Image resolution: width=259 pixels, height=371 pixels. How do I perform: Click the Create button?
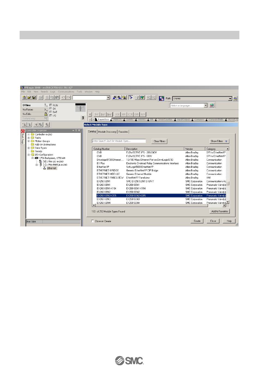[197, 221]
